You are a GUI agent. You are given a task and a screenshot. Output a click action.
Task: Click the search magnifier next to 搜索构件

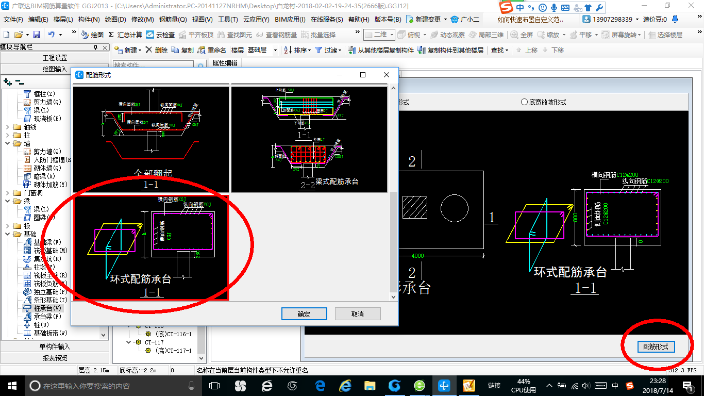coord(201,66)
